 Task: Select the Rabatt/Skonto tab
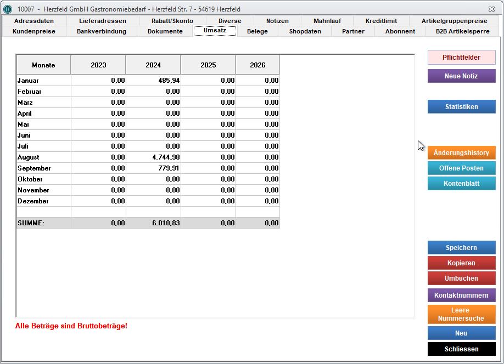pyautogui.click(x=172, y=21)
